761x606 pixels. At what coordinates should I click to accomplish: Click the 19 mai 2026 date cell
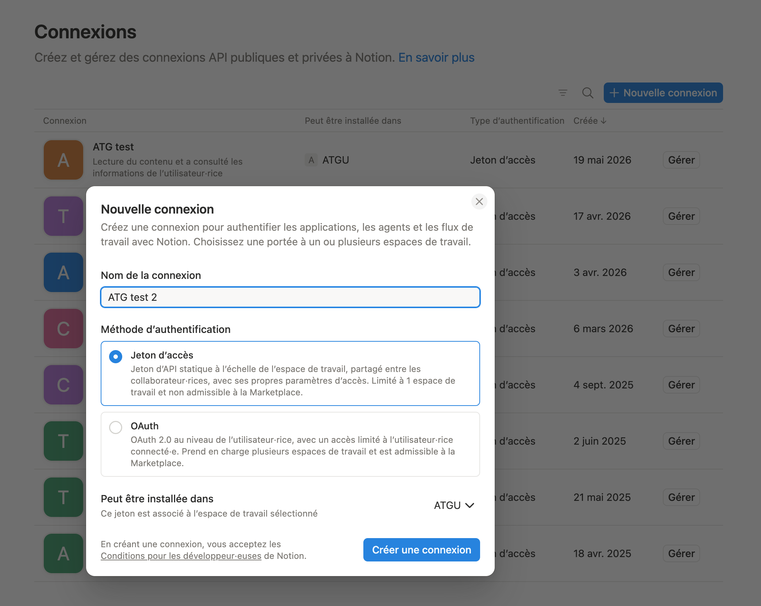[x=602, y=160]
